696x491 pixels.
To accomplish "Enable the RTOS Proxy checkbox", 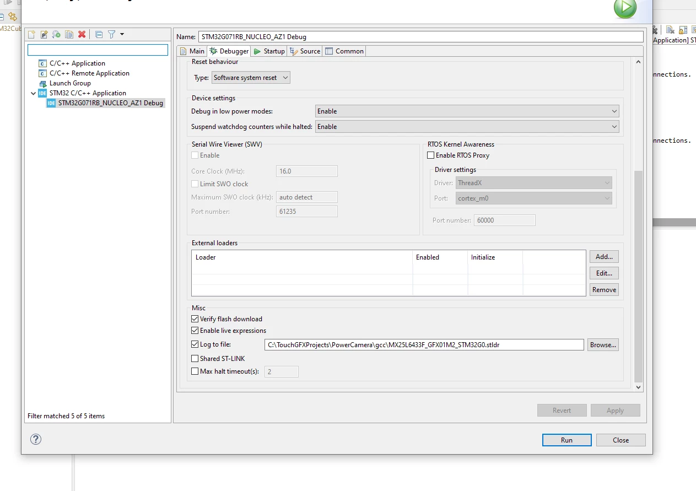I will tap(431, 155).
